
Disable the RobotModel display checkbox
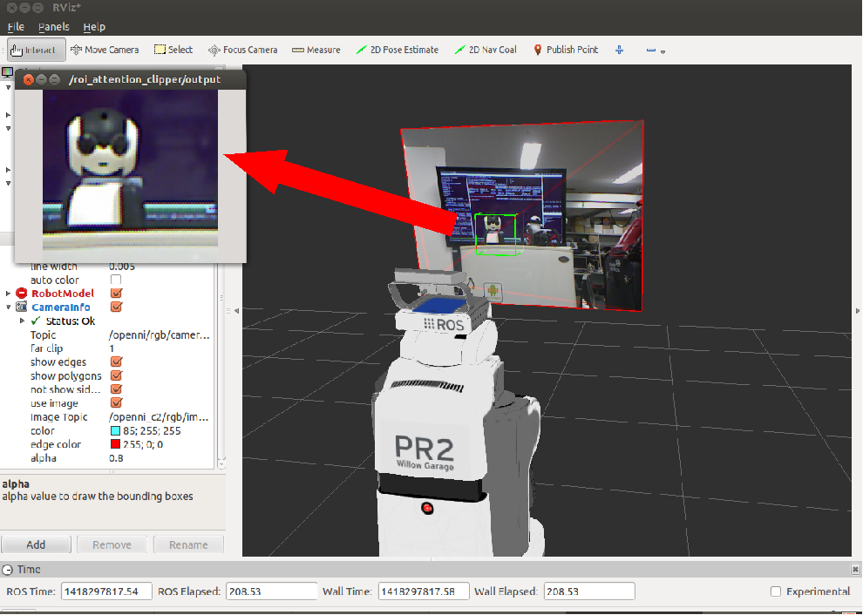point(116,294)
